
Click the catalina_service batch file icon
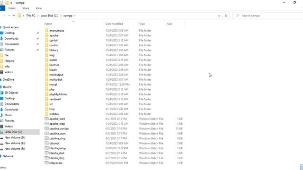click(x=46, y=128)
